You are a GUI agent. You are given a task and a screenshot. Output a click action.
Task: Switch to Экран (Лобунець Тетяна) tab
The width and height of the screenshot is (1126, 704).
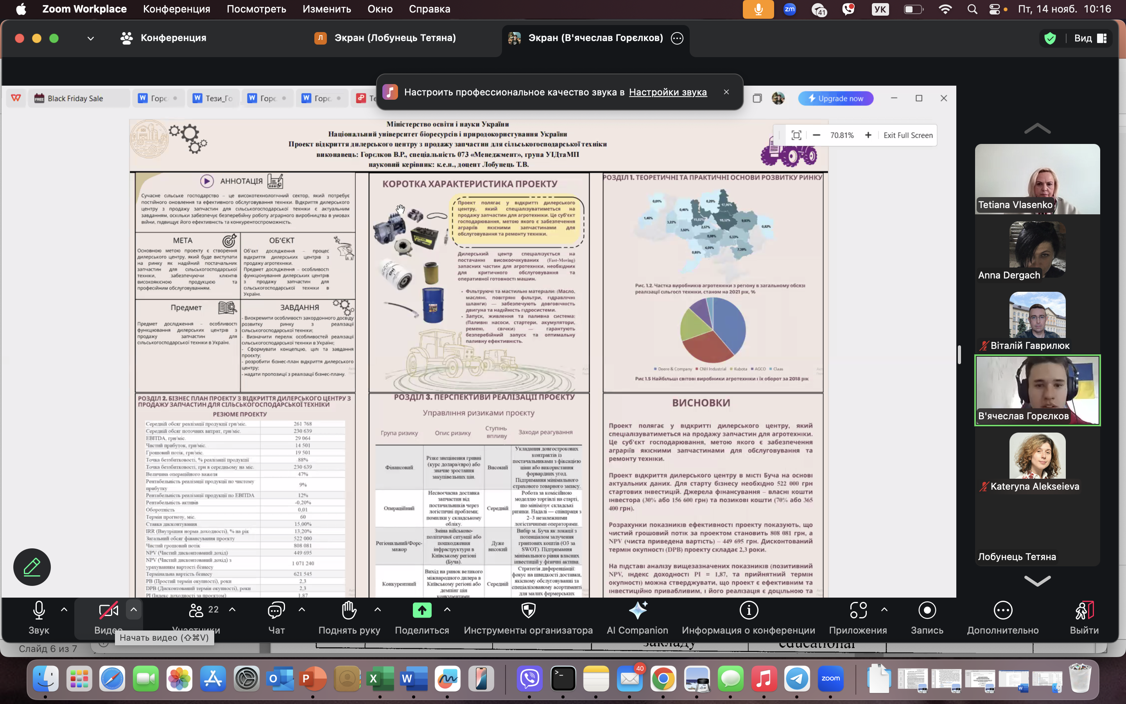[394, 38]
